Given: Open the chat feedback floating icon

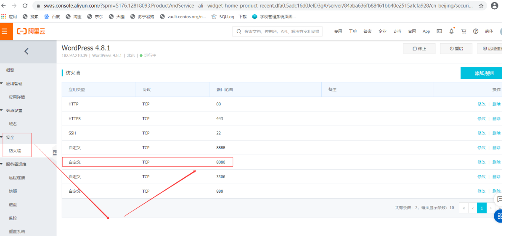Looking at the screenshot, I should coord(500,199).
